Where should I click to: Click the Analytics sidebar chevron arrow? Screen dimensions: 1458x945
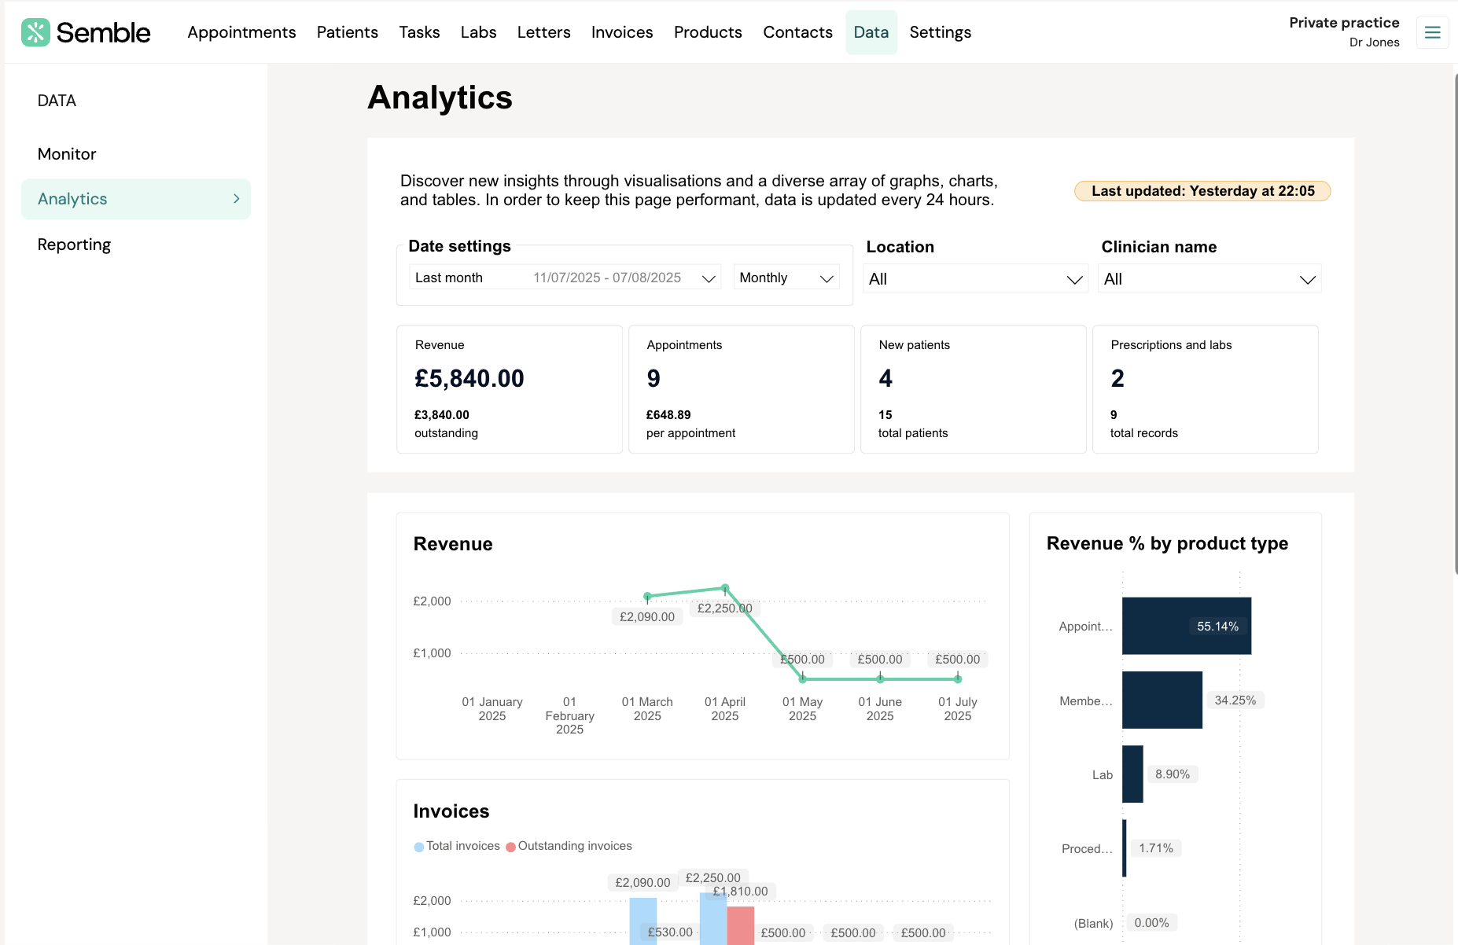pos(236,199)
